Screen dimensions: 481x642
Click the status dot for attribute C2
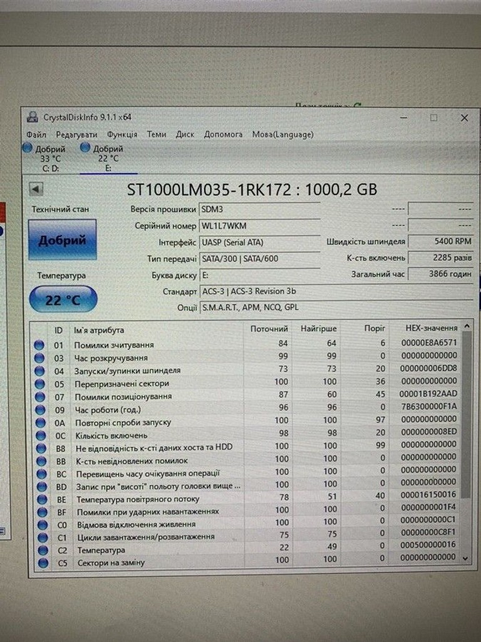[x=43, y=550]
